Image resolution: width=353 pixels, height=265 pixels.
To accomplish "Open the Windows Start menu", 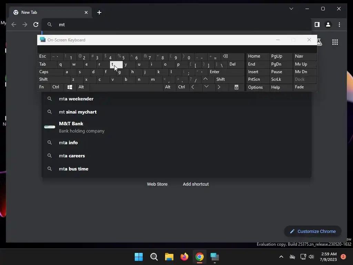I will tap(139, 257).
